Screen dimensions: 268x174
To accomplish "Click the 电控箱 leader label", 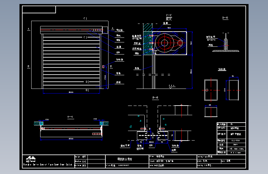I will click(x=120, y=30).
